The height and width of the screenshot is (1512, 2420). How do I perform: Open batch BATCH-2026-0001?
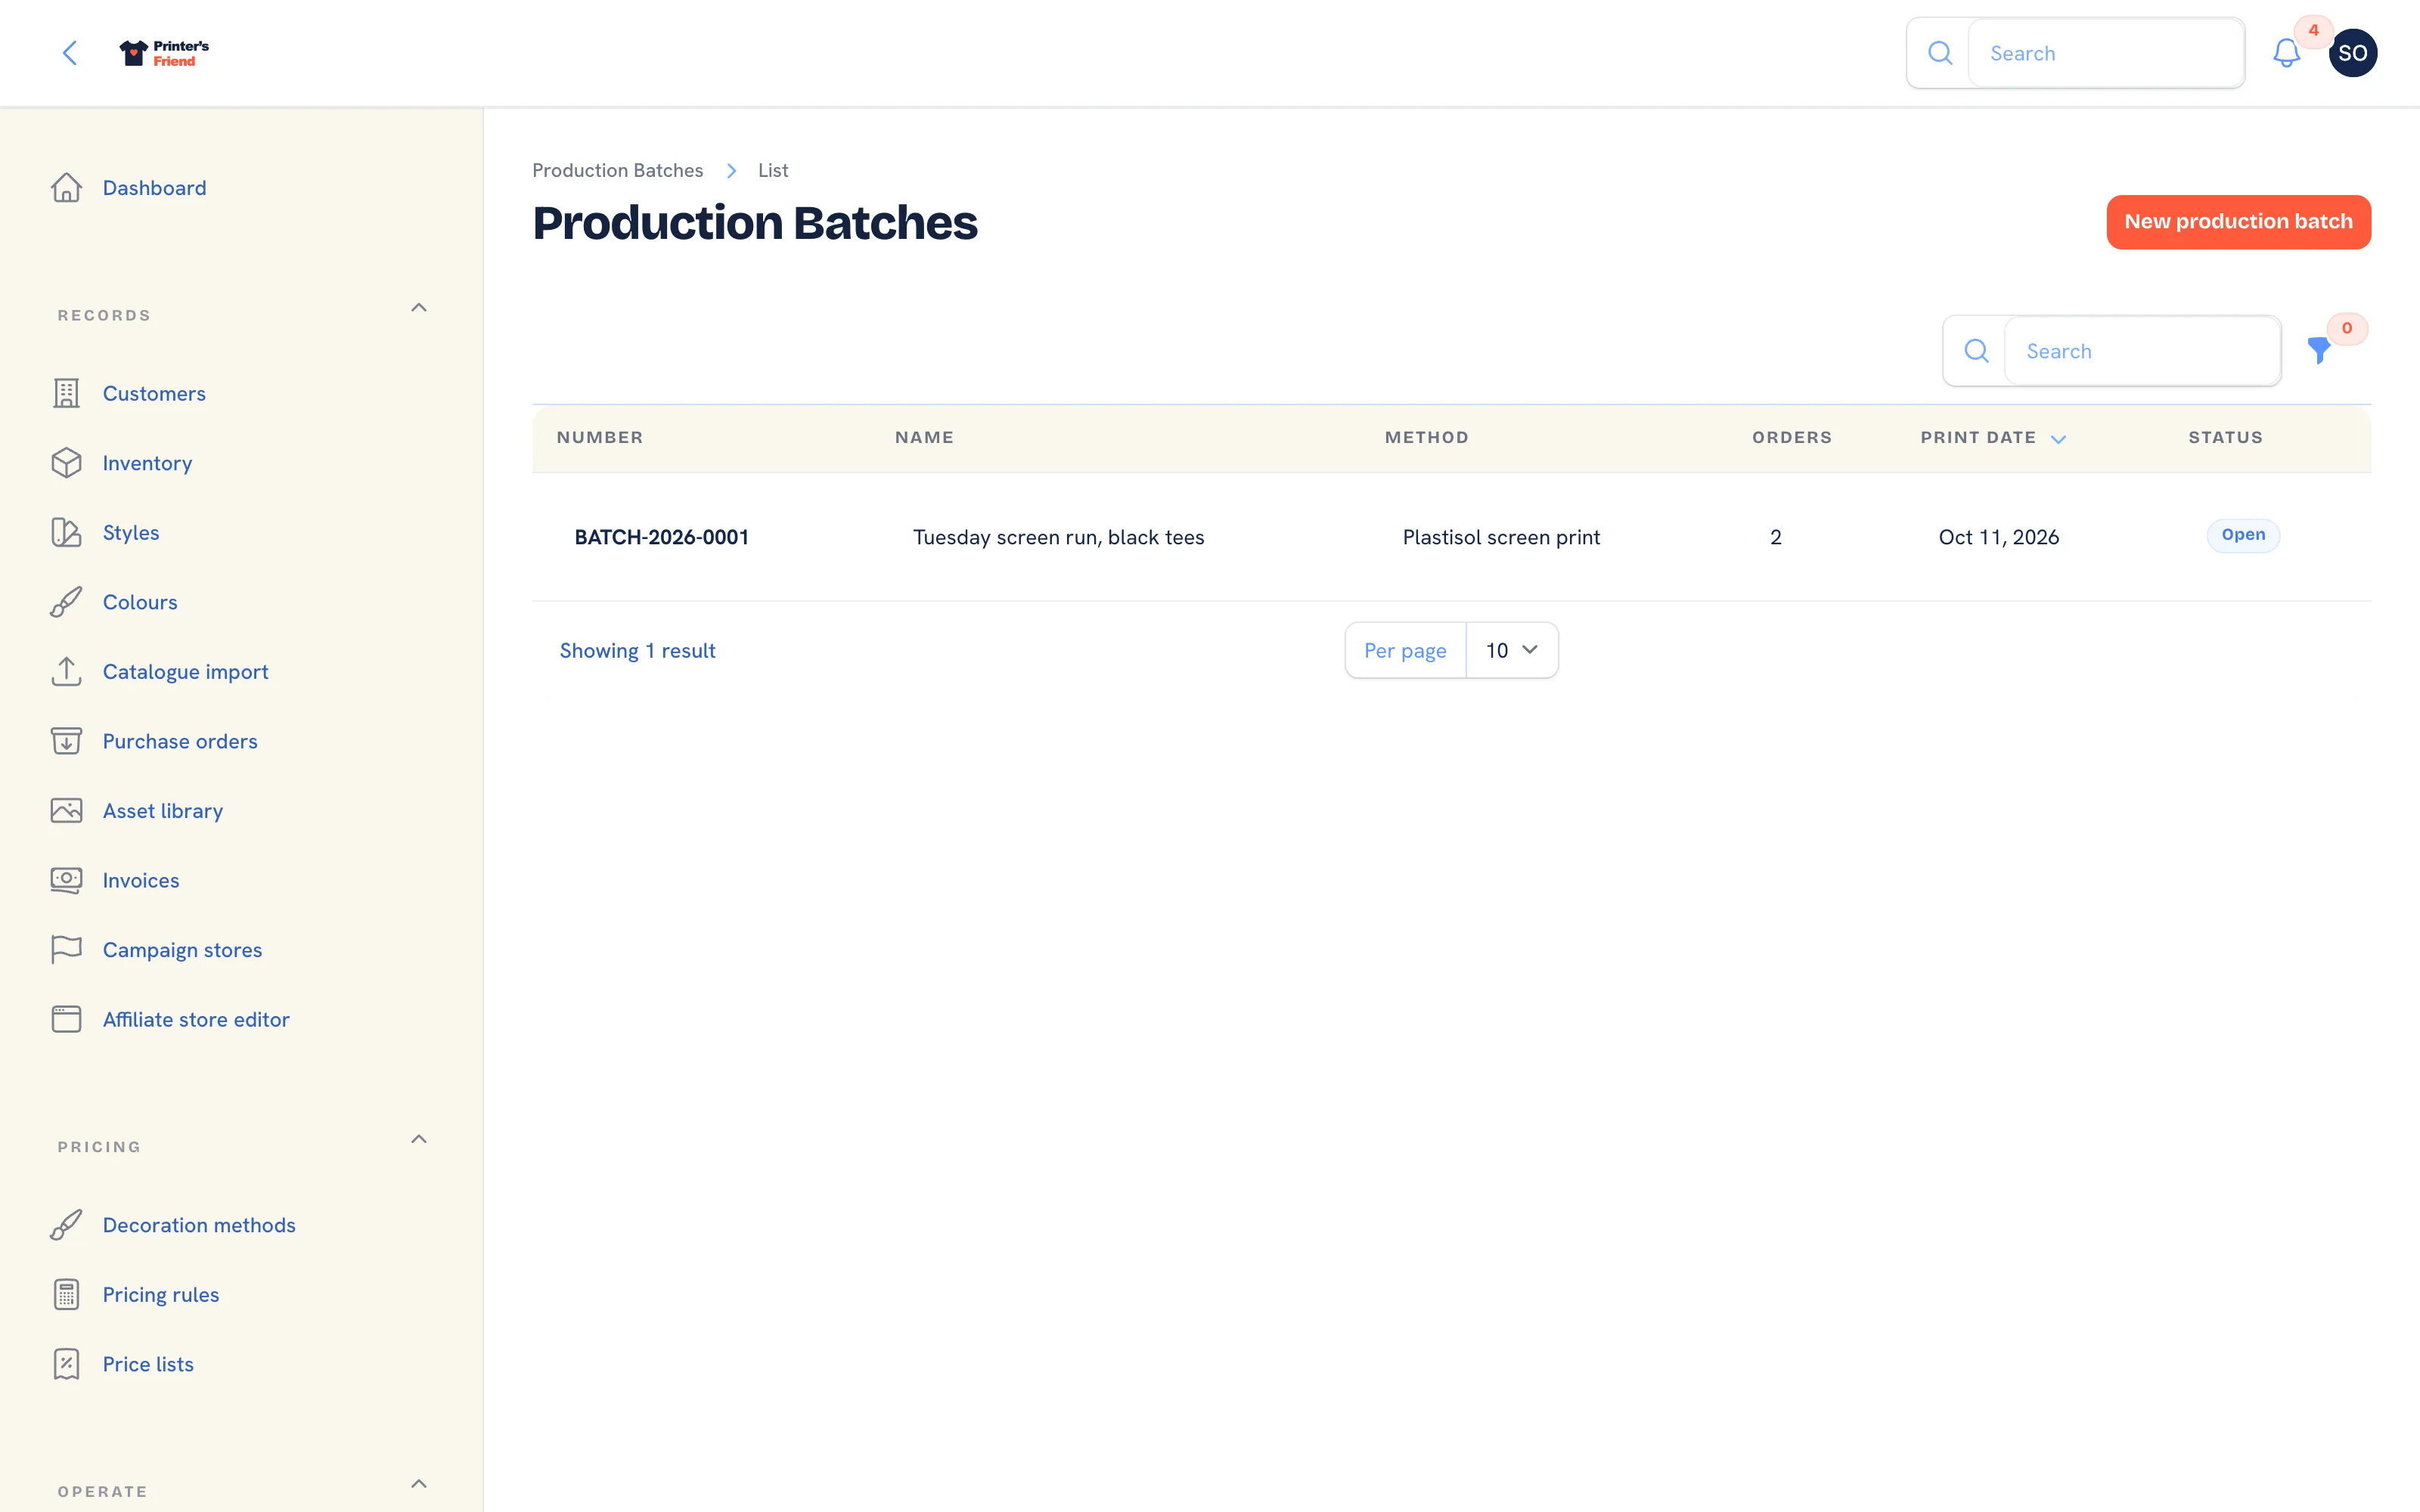tap(661, 537)
